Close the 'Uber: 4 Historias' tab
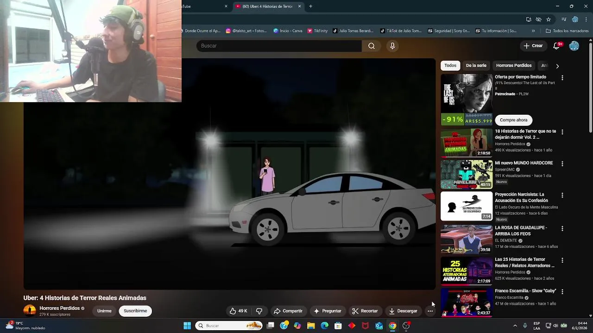Screen dimensions: 593x333 click(299, 6)
